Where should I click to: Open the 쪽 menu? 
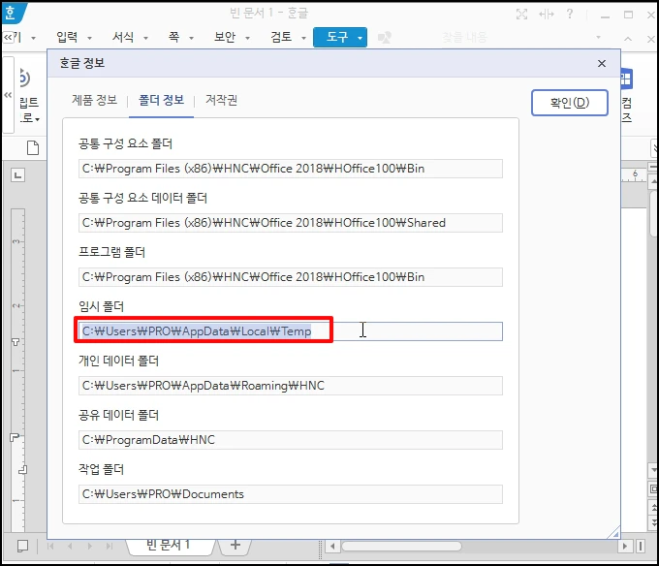[x=174, y=38]
